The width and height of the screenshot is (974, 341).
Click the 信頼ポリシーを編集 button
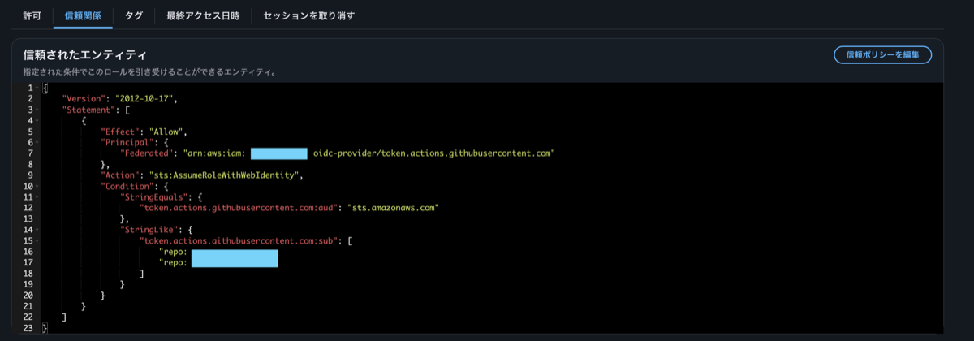(882, 54)
